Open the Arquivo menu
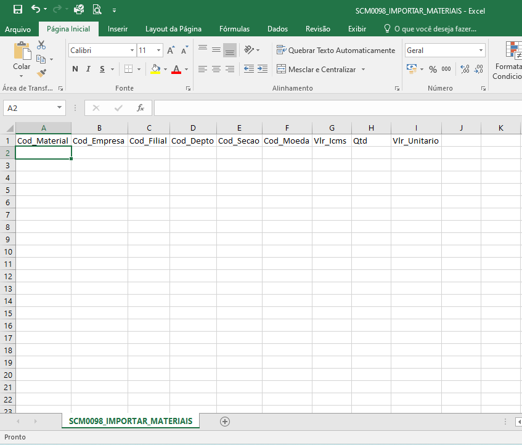522x445 pixels. pos(18,30)
